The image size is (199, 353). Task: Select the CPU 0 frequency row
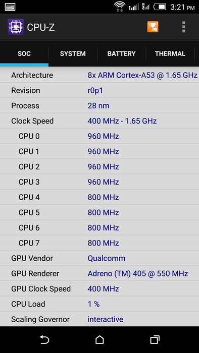click(x=99, y=136)
